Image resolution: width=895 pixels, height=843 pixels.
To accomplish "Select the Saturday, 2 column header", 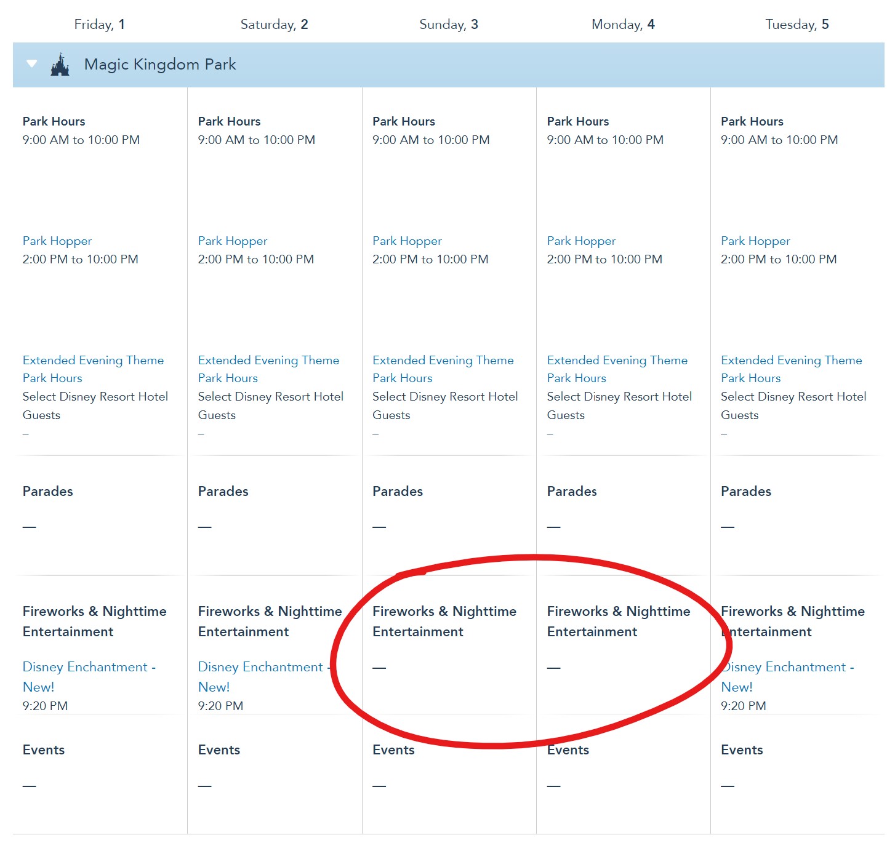I will [275, 25].
